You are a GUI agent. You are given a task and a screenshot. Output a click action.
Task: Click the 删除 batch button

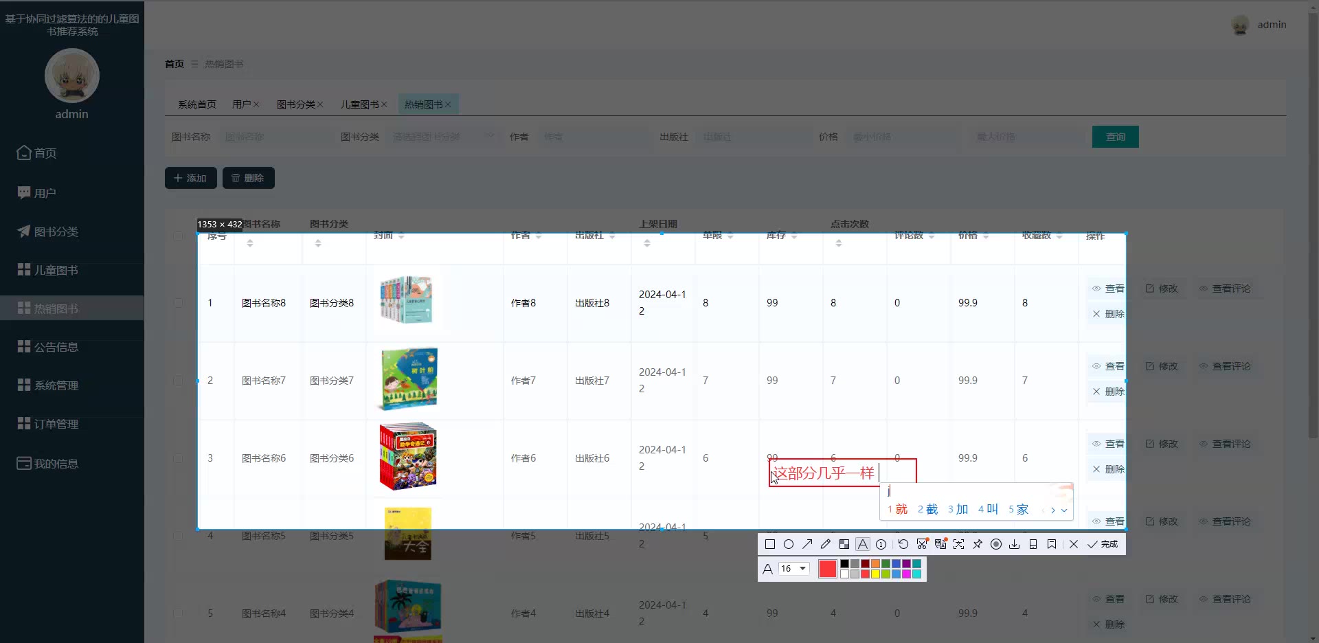tap(248, 178)
